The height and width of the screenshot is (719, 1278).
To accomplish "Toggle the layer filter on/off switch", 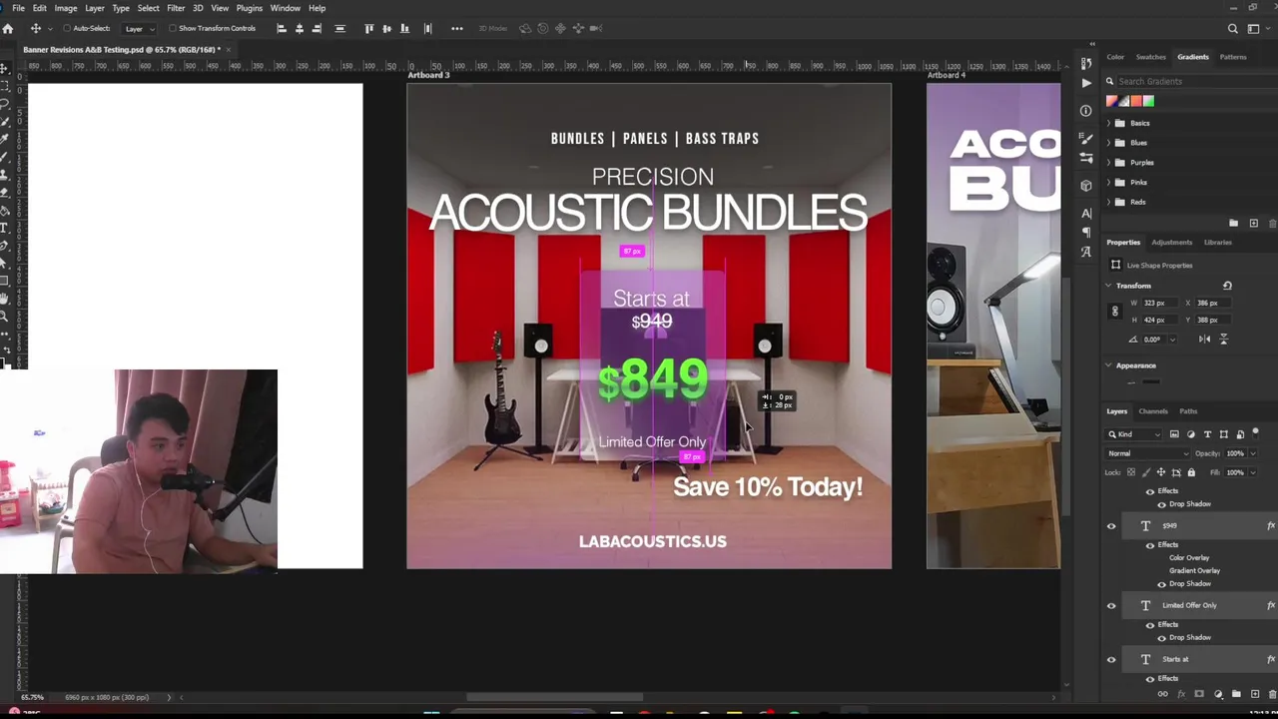I will point(1256,433).
